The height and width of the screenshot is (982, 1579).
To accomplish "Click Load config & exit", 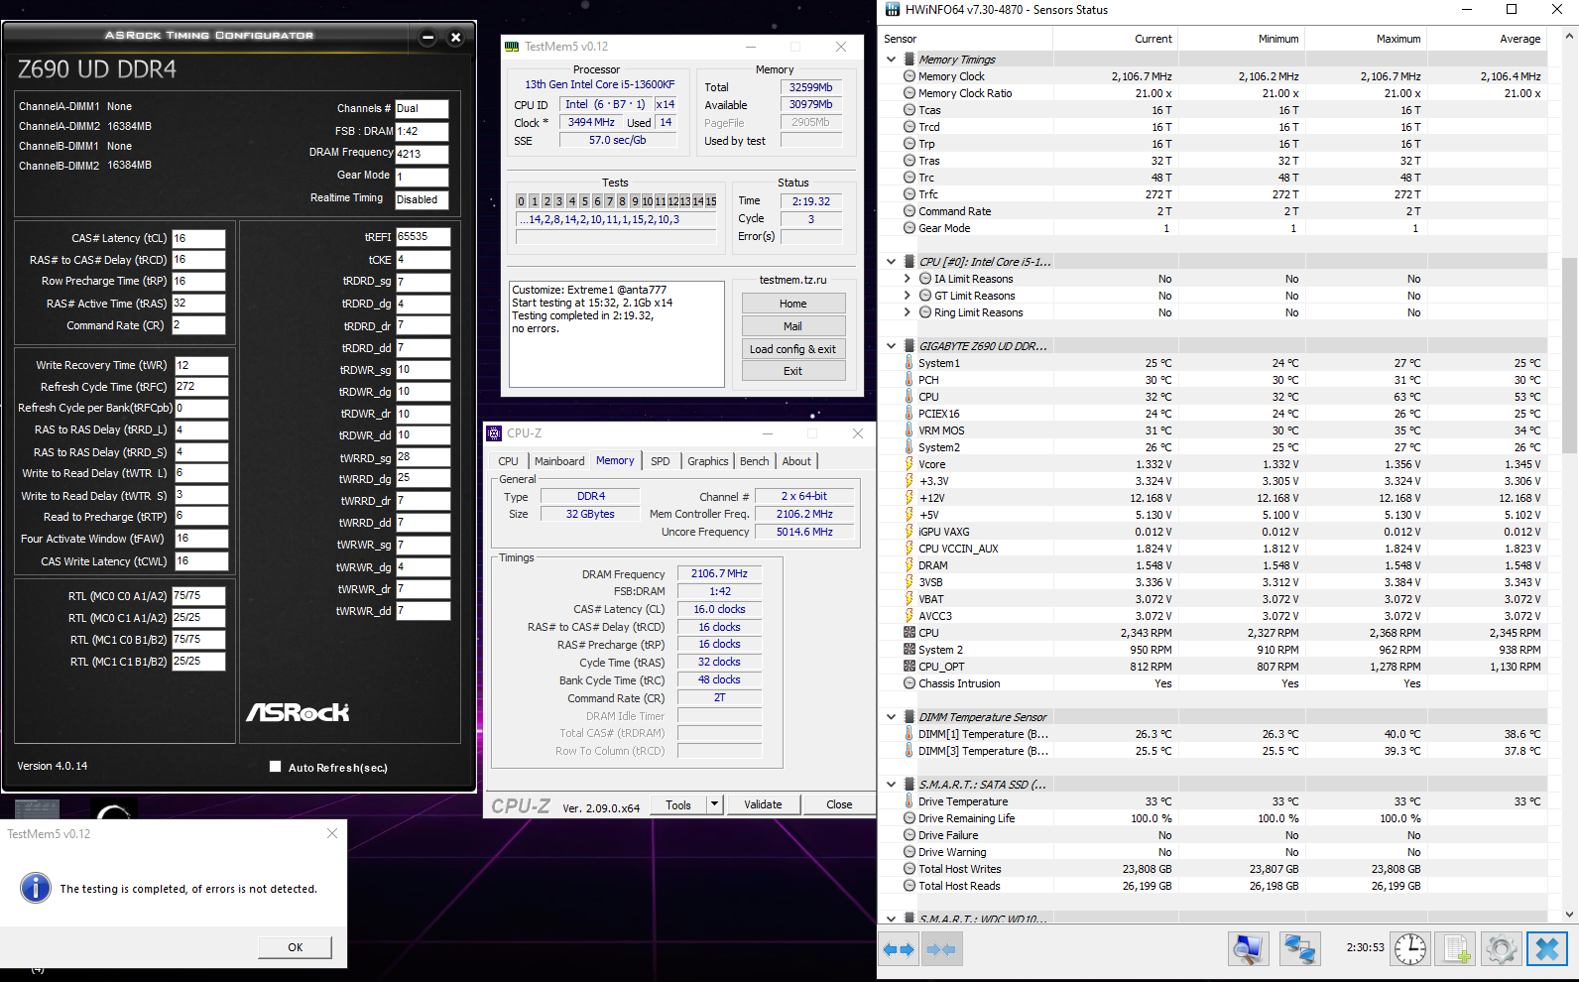I will click(x=793, y=349).
